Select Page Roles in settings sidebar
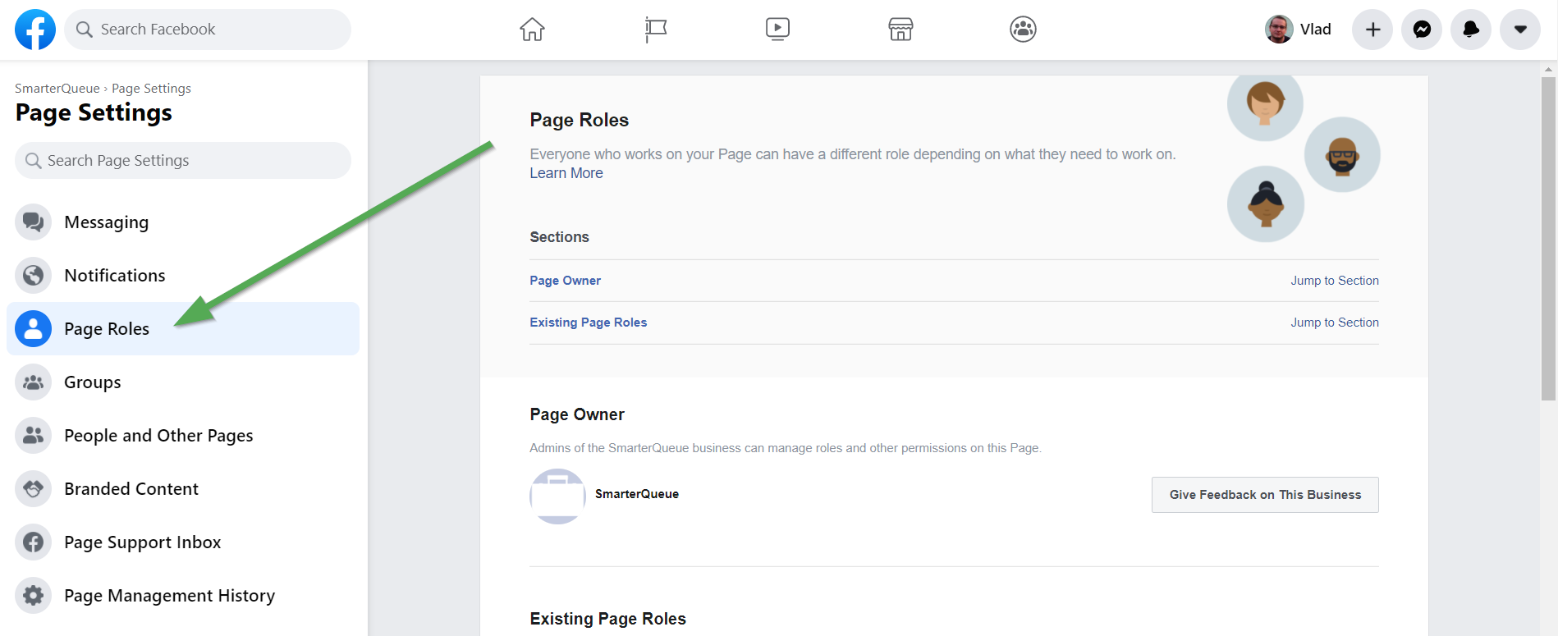 [x=183, y=329]
